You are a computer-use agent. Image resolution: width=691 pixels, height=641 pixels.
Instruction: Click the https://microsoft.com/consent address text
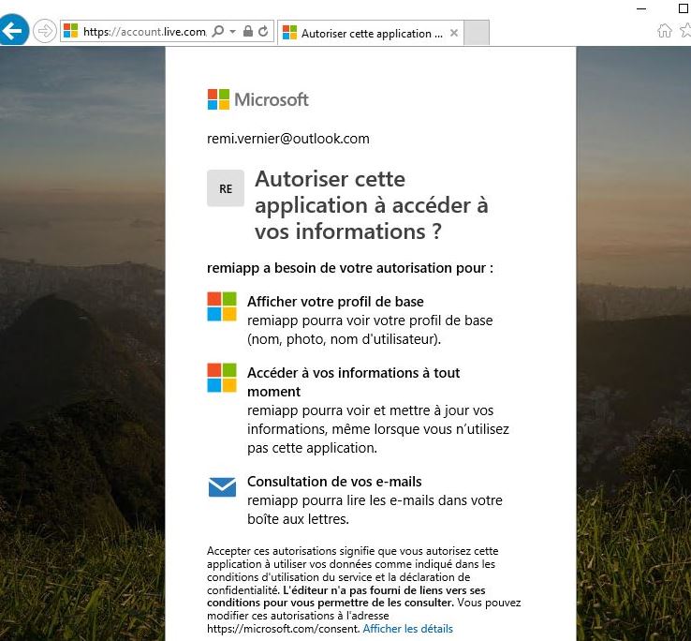(x=284, y=629)
